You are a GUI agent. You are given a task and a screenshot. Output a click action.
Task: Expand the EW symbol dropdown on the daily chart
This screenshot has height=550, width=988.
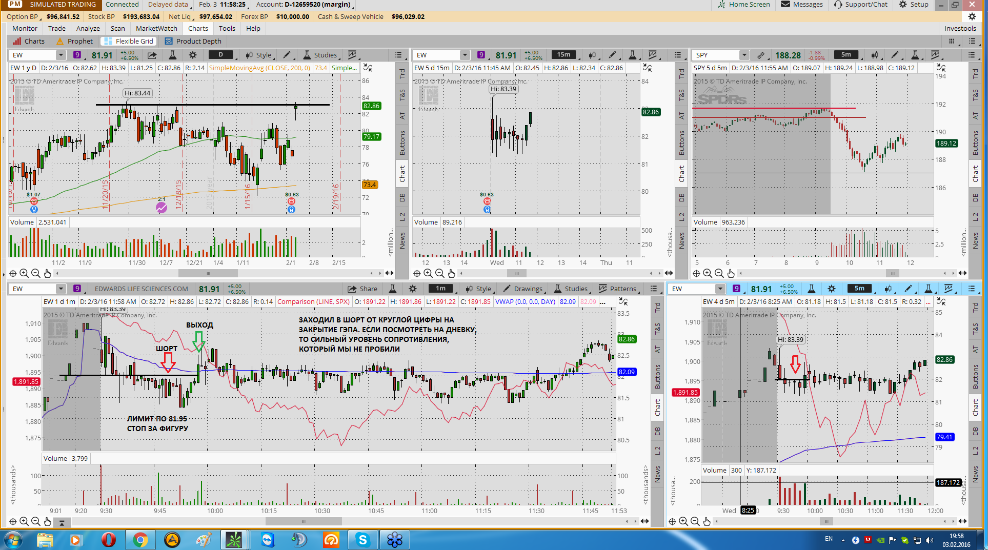tap(61, 55)
